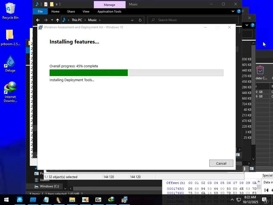Open the performance monitor taskbar icon
Viewport: 273px width, 205px height.
pyautogui.click(x=33, y=200)
